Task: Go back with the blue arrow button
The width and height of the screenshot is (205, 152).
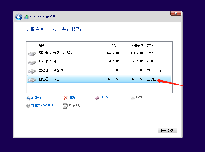Action: coord(19,17)
